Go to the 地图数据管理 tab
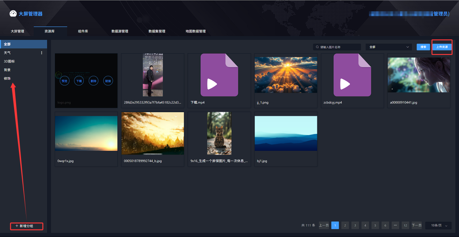 point(196,31)
